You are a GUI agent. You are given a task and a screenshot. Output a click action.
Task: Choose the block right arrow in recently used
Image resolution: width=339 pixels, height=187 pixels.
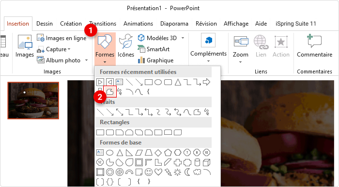(207, 82)
